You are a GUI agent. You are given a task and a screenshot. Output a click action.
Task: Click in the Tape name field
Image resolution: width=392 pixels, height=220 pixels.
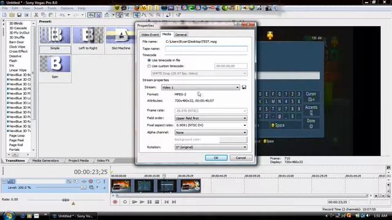(x=206, y=49)
